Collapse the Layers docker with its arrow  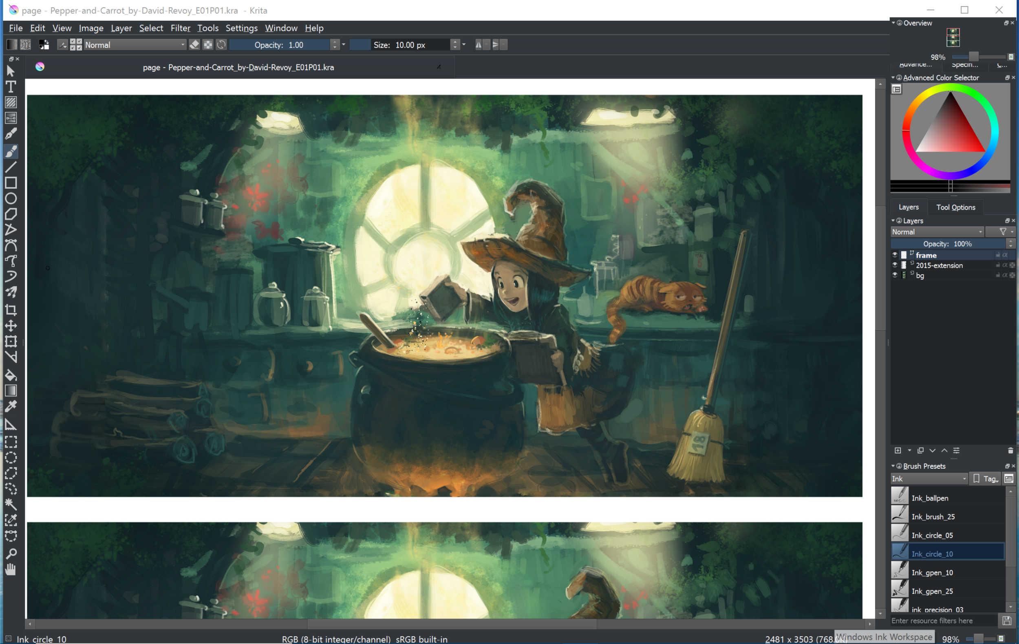(x=893, y=221)
